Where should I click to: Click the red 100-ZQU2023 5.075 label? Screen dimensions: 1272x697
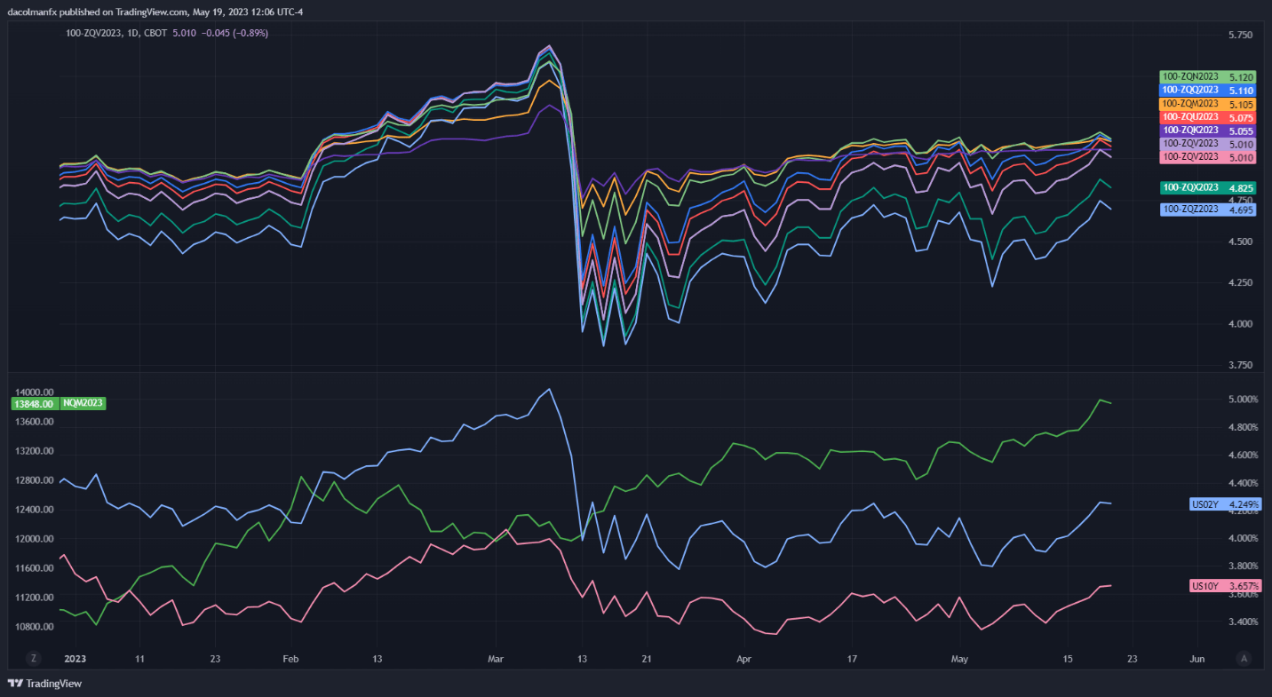1207,117
